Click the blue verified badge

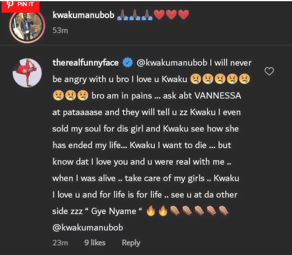[x=128, y=63]
